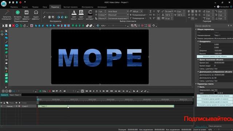
Task: Click the clock icon on timeline toolbar
Action: [x=82, y=91]
